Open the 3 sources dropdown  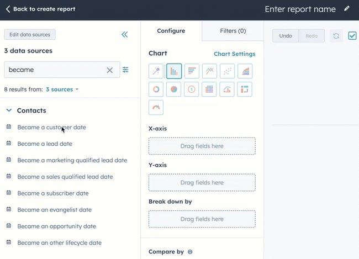62,89
